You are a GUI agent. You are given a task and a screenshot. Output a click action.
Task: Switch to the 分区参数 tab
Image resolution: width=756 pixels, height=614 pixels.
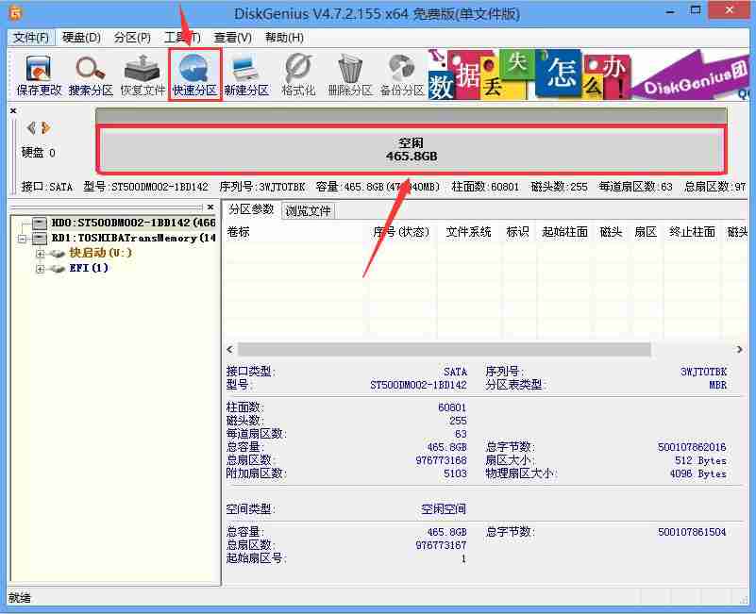pos(251,209)
